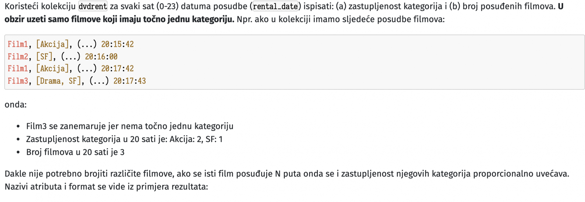This screenshot has width=585, height=202.
Task: Click bullet item Broj filmova u 20 sati
Action: (x=75, y=152)
